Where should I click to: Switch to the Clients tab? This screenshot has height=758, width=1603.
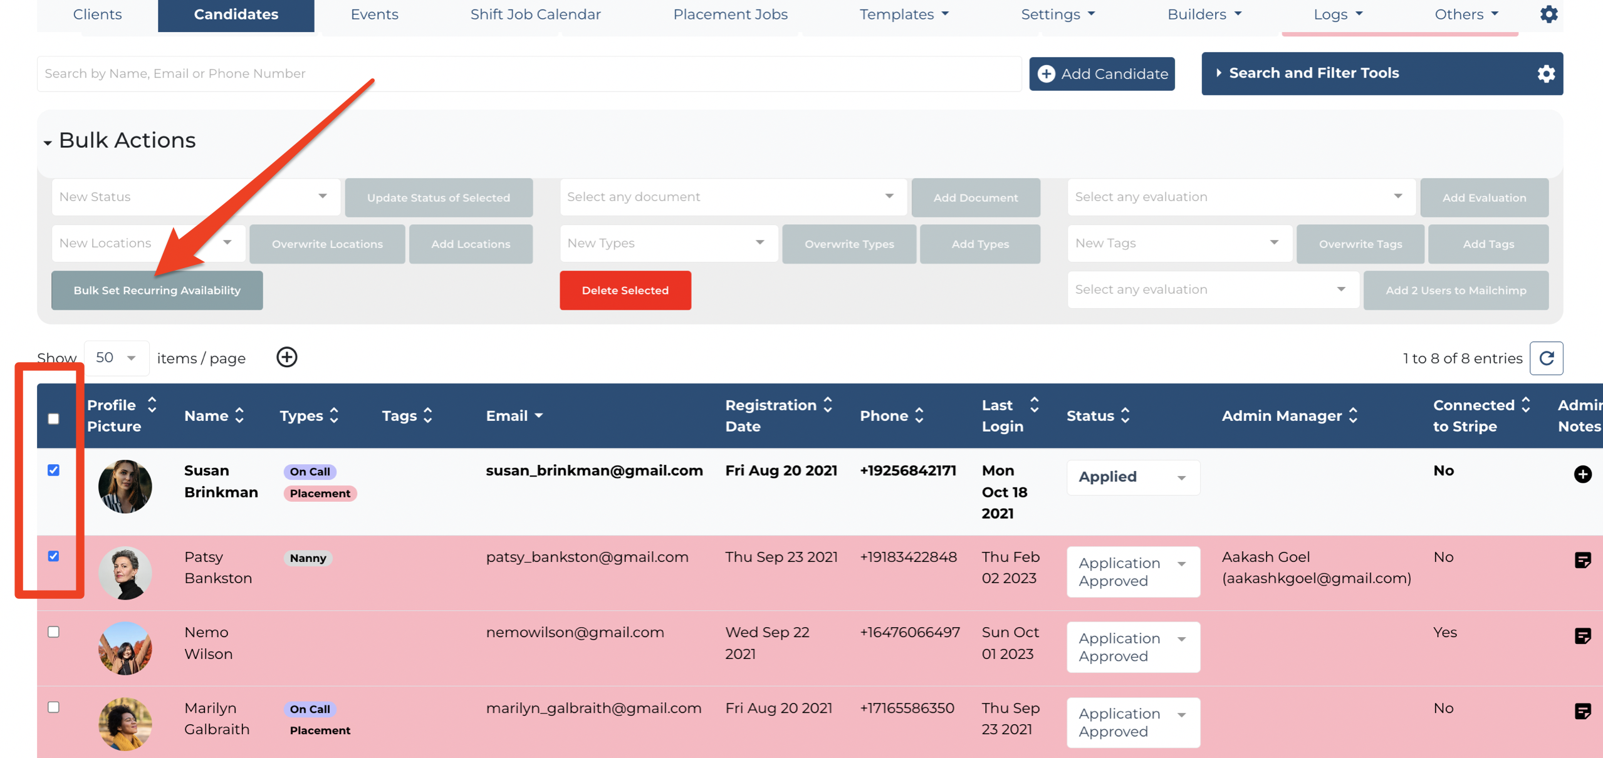click(x=97, y=14)
